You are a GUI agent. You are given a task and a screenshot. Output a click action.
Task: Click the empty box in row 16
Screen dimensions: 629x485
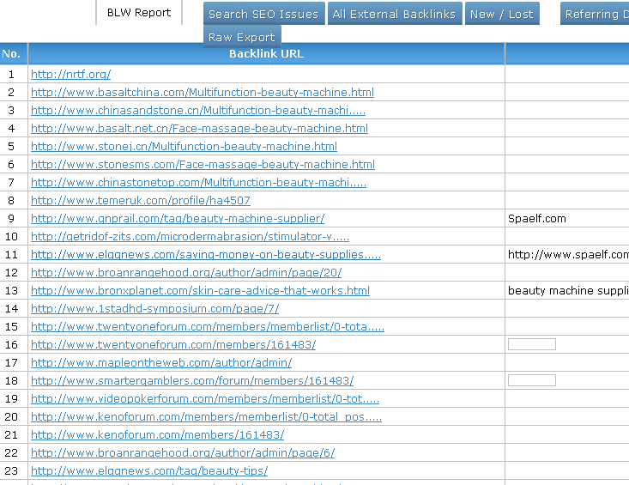pos(532,344)
